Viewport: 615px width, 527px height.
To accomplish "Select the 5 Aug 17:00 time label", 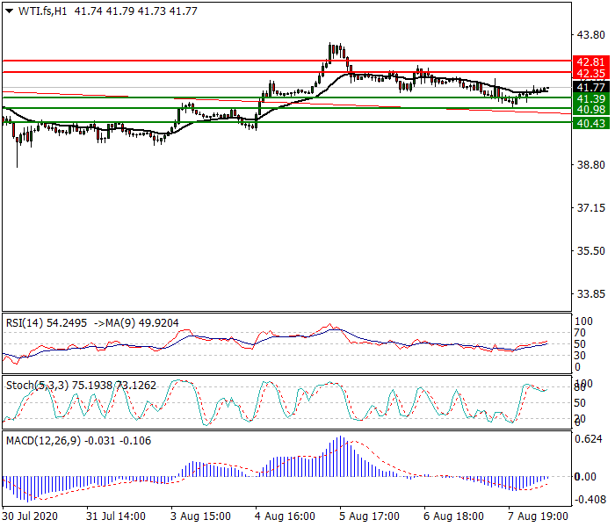I will (370, 516).
